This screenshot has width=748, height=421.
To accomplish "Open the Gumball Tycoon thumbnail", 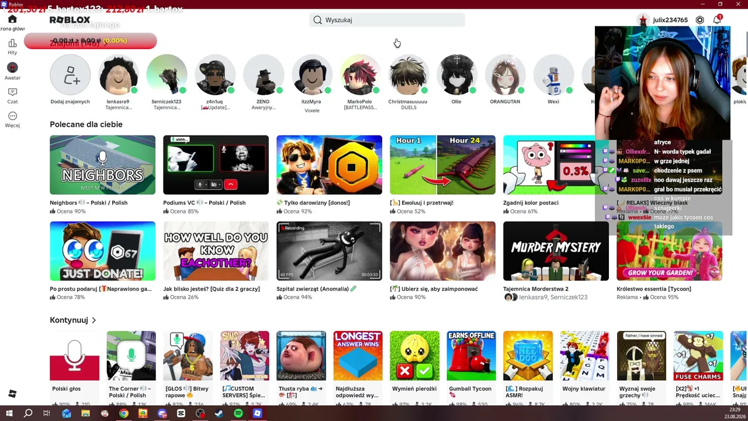I will (471, 356).
